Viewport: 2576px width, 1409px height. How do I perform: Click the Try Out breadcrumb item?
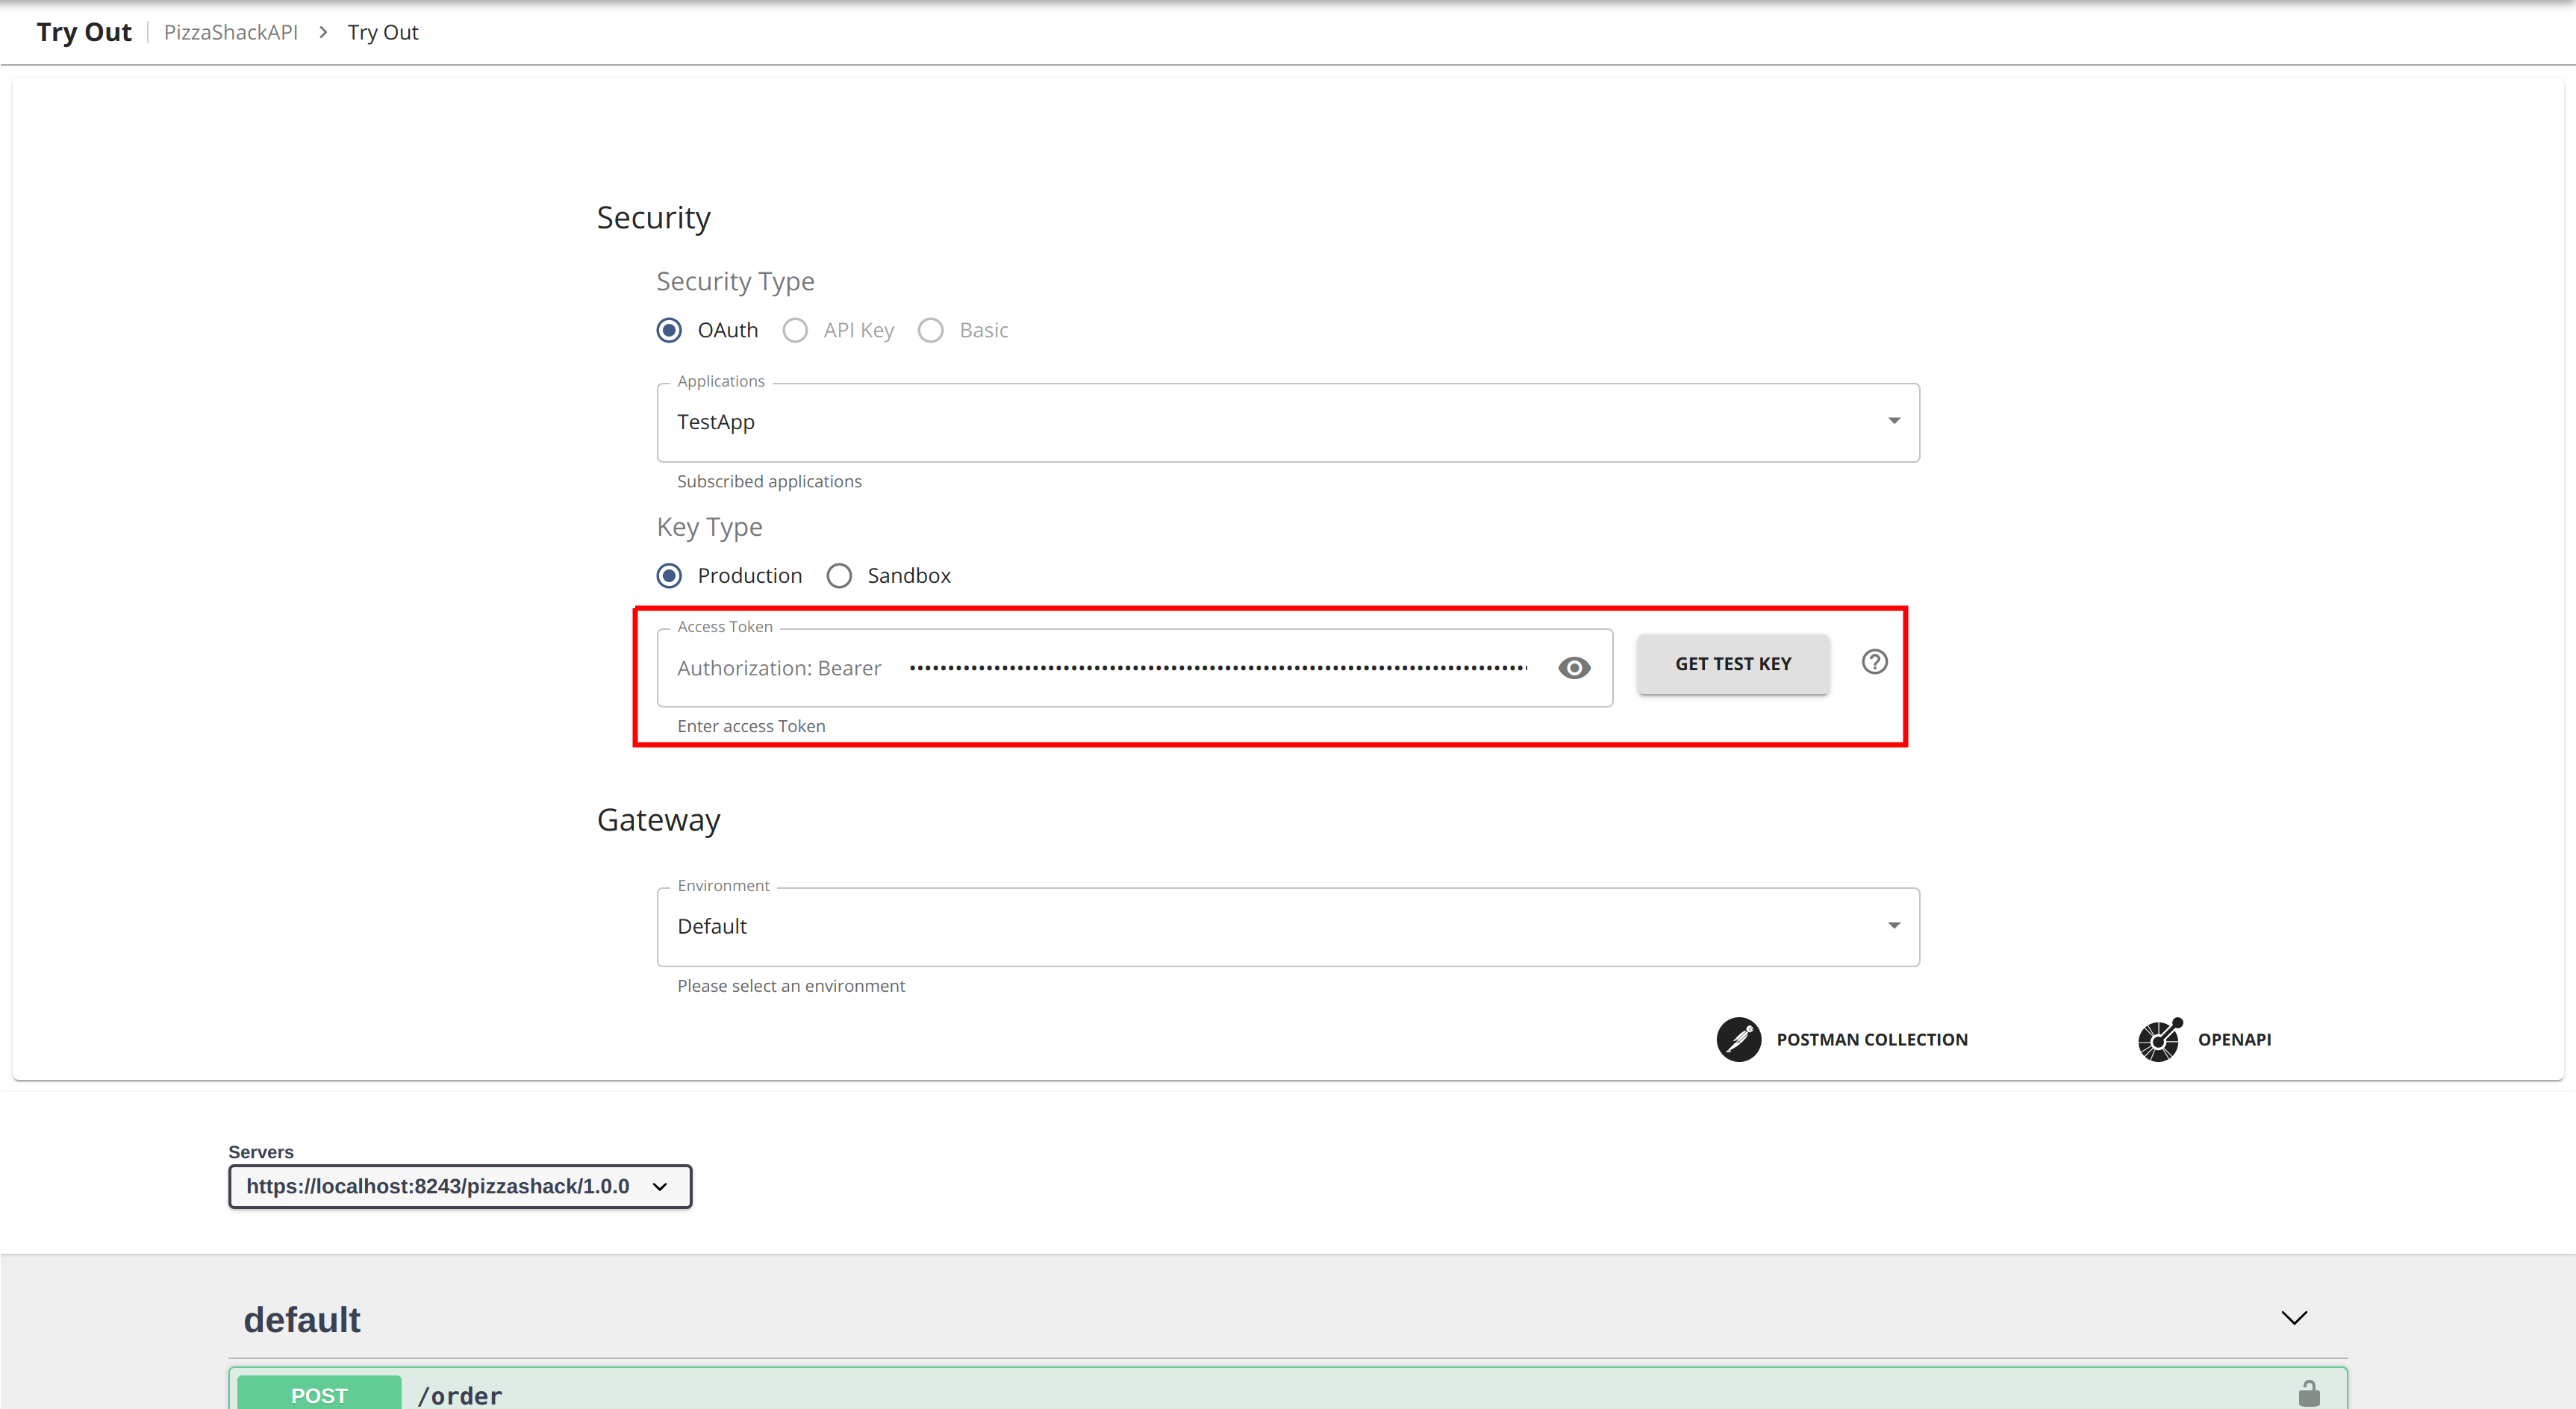(x=383, y=32)
